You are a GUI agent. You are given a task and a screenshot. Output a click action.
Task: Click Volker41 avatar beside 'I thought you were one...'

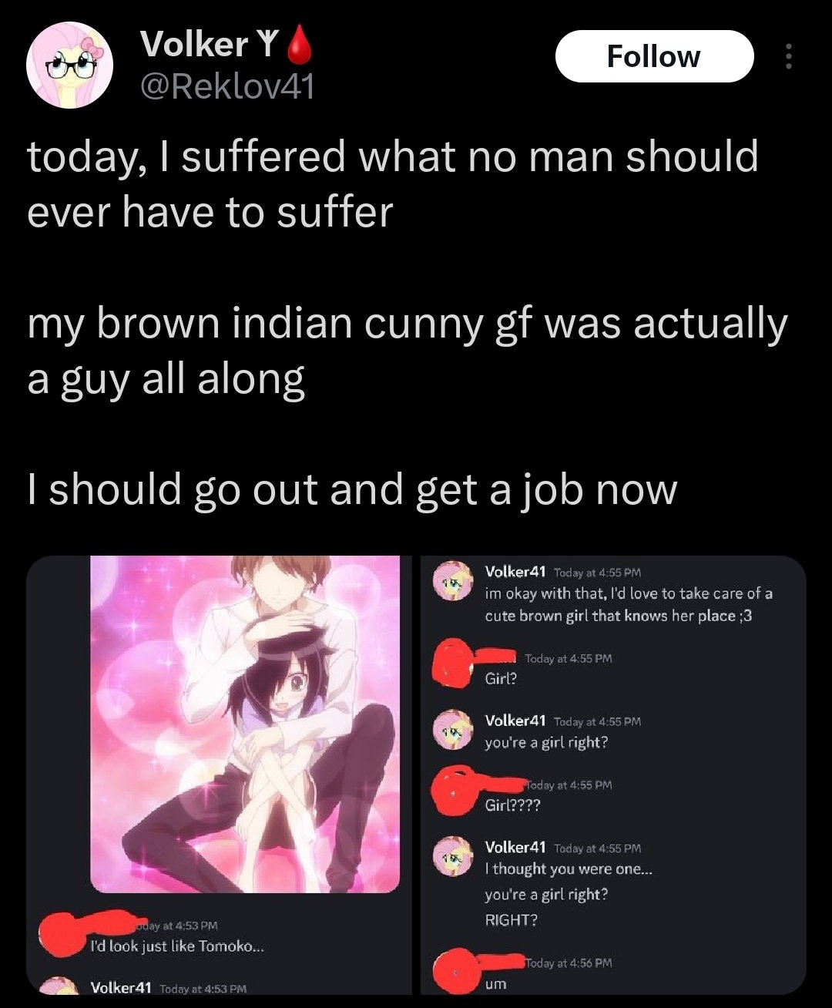452,858
